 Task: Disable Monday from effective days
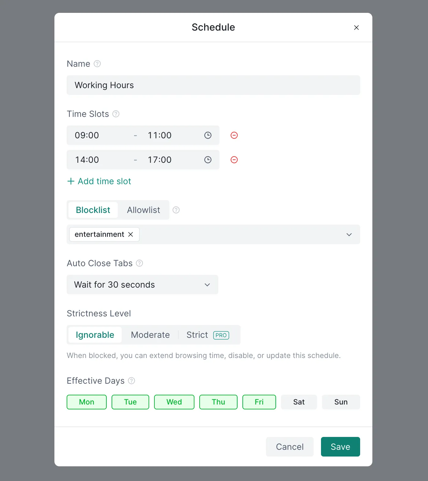pyautogui.click(x=87, y=402)
